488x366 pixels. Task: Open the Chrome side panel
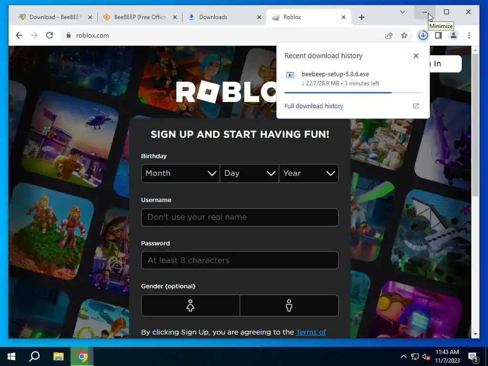[x=438, y=35]
